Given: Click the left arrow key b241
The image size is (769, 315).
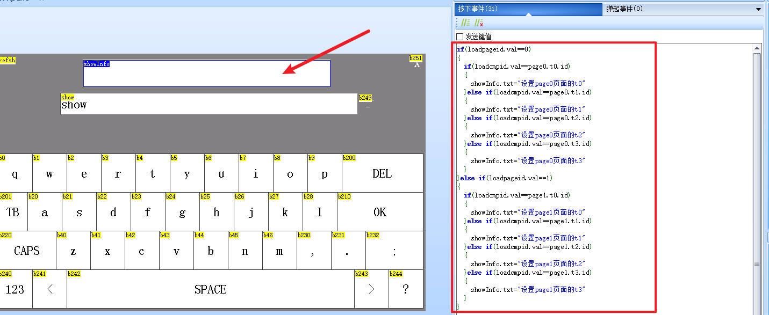Looking at the screenshot, I should (x=49, y=289).
